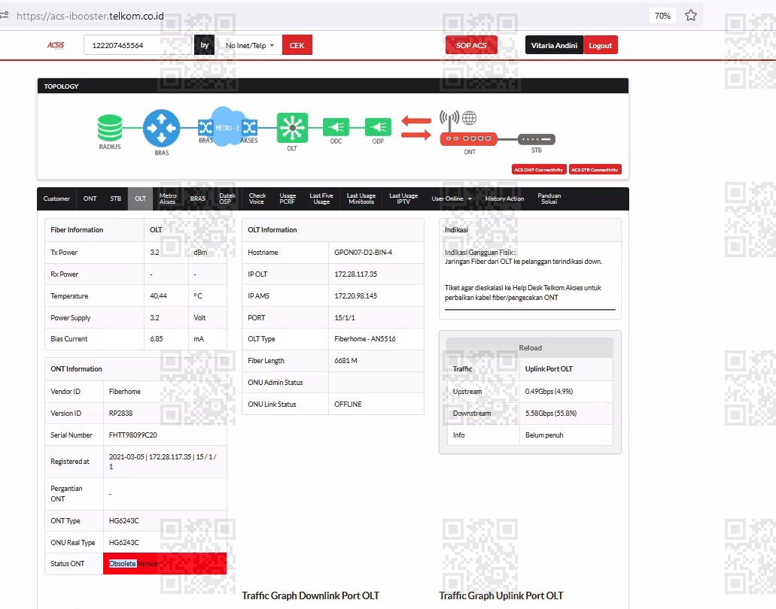776x609 pixels.
Task: Open the Check Voice tab
Action: click(x=257, y=198)
